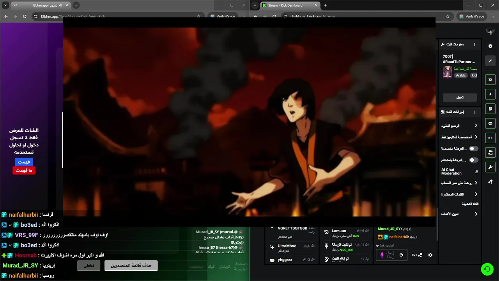Go back in the l3bhm.app browser window
This screenshot has height=281, width=499.
6,16
